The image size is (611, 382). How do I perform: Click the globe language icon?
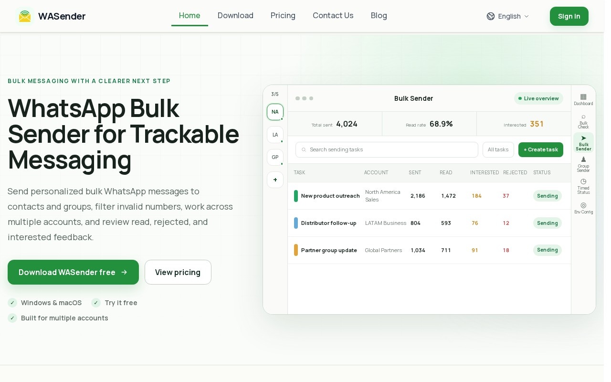click(x=491, y=16)
